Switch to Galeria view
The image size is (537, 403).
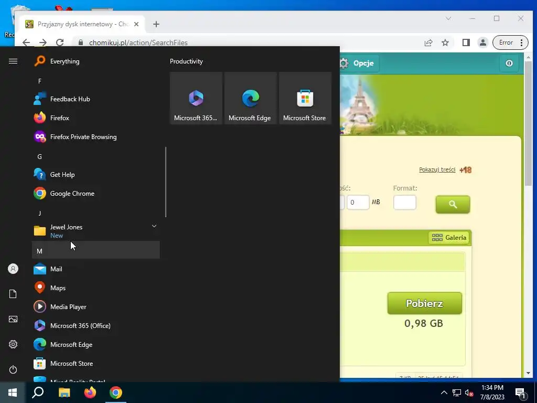click(x=449, y=238)
